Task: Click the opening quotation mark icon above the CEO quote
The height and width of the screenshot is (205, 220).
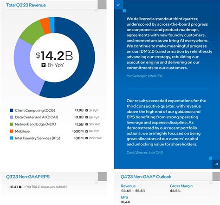Action: click(118, 5)
